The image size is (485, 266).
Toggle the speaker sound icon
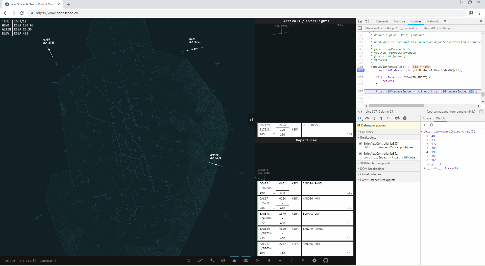point(280,260)
